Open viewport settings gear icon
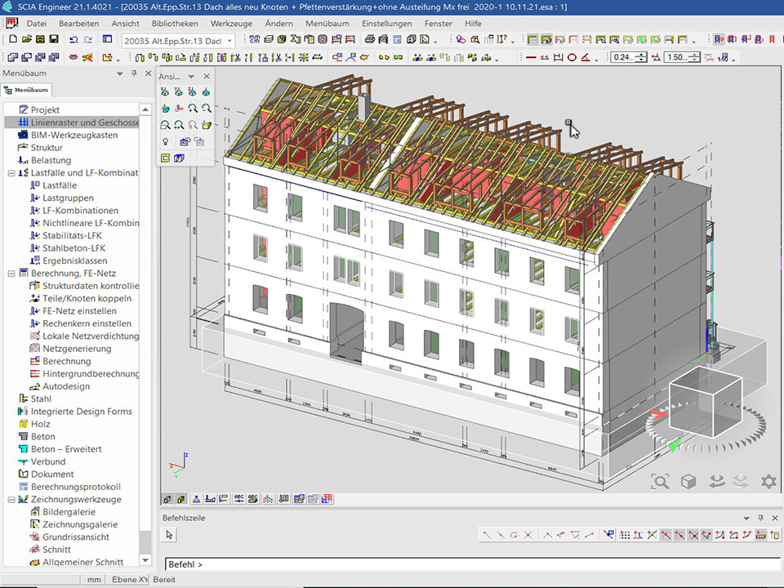The width and height of the screenshot is (784, 588). coord(768,482)
